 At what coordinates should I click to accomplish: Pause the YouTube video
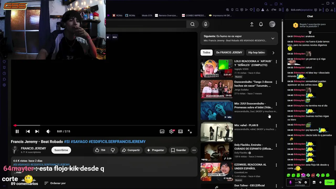click(x=17, y=131)
